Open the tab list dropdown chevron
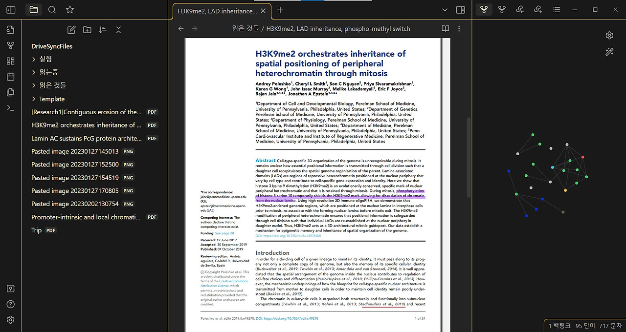The image size is (626, 332). pyautogui.click(x=445, y=10)
